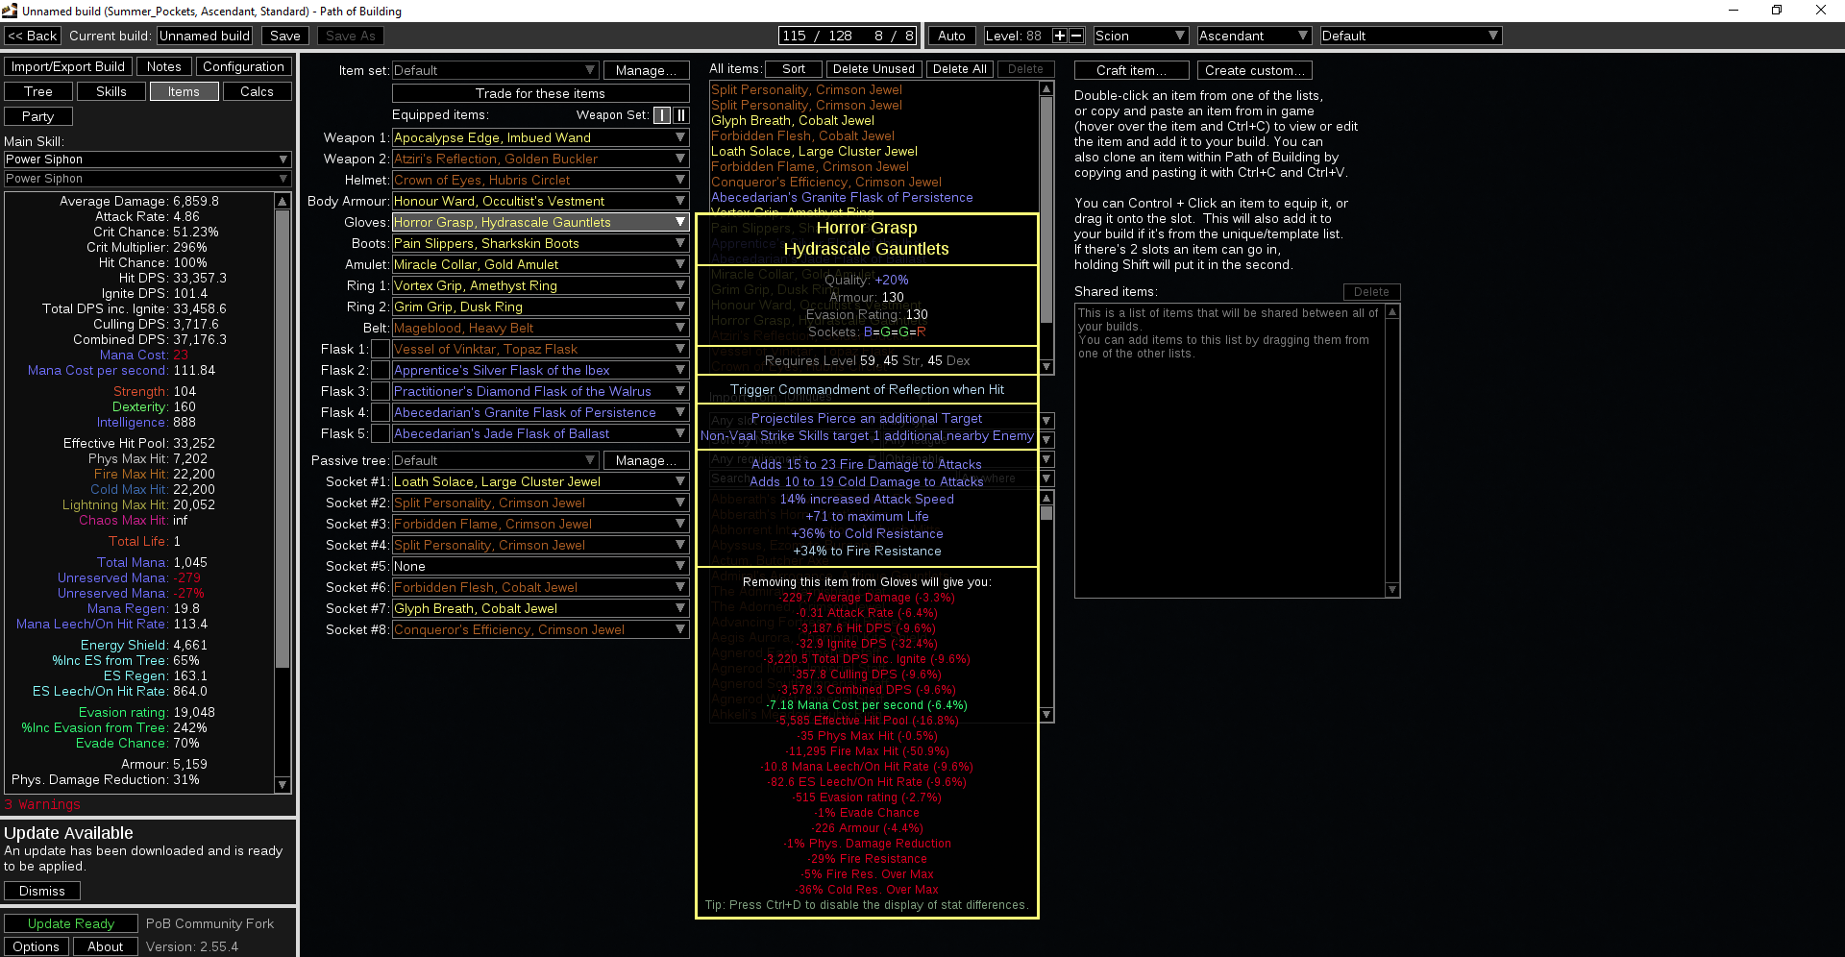Click Delete All items
The image size is (1845, 957).
[x=960, y=69]
